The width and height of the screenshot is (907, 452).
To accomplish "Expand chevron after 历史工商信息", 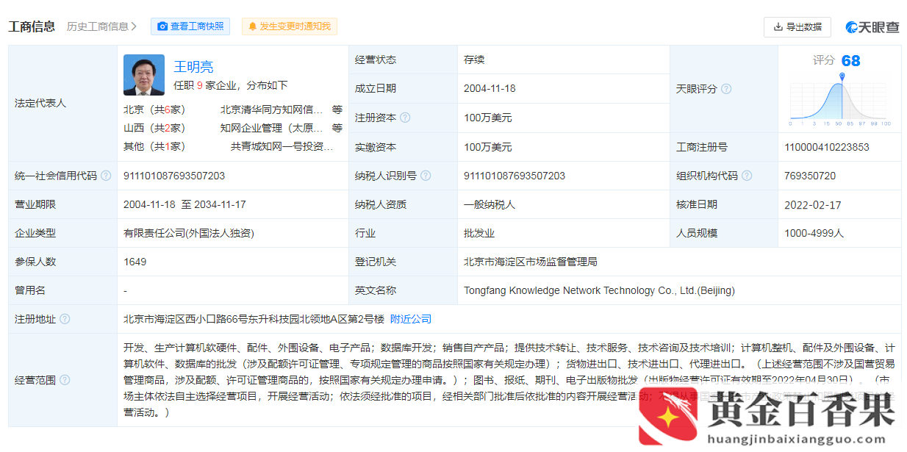I will [134, 26].
